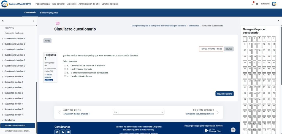Expand Cuestionario Módulo D section
Screen dimensions: 282x134
(2, 50)
